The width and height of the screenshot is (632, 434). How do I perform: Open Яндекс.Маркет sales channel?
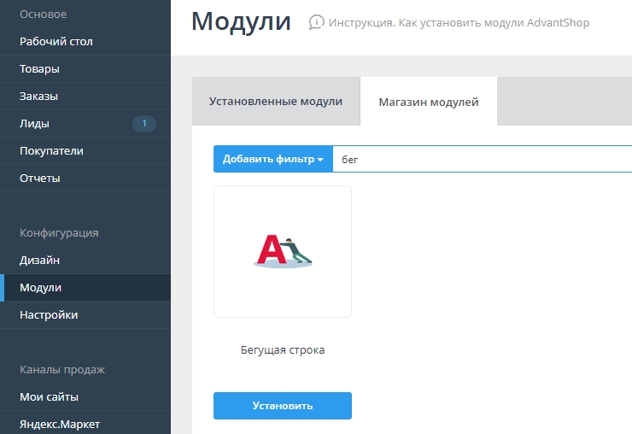point(58,424)
